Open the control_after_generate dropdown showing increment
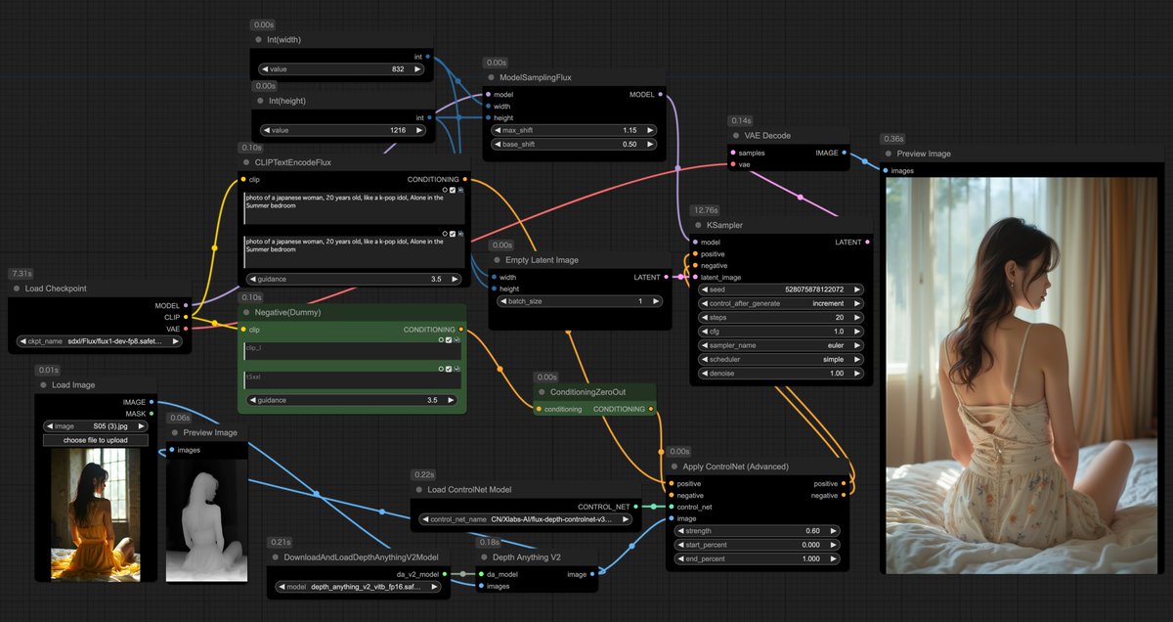Image resolution: width=1173 pixels, height=622 pixels. [x=781, y=303]
